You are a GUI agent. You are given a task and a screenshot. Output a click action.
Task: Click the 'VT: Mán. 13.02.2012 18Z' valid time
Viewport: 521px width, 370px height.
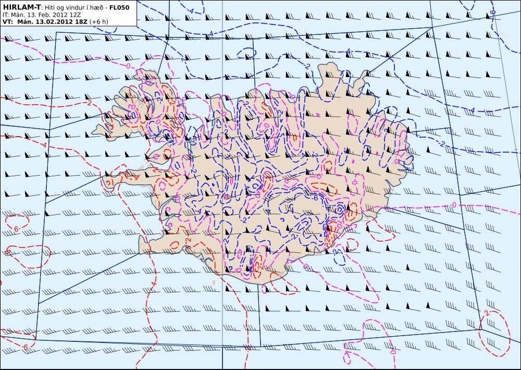pos(45,22)
